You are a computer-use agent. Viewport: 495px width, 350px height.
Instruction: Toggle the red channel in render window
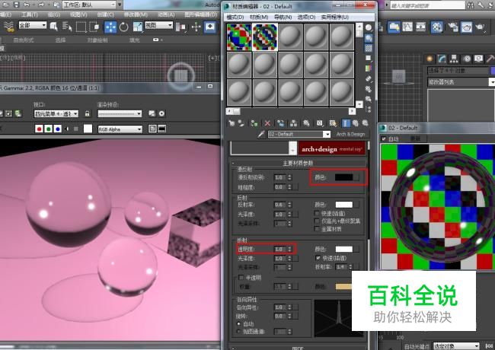pyautogui.click(x=39, y=129)
